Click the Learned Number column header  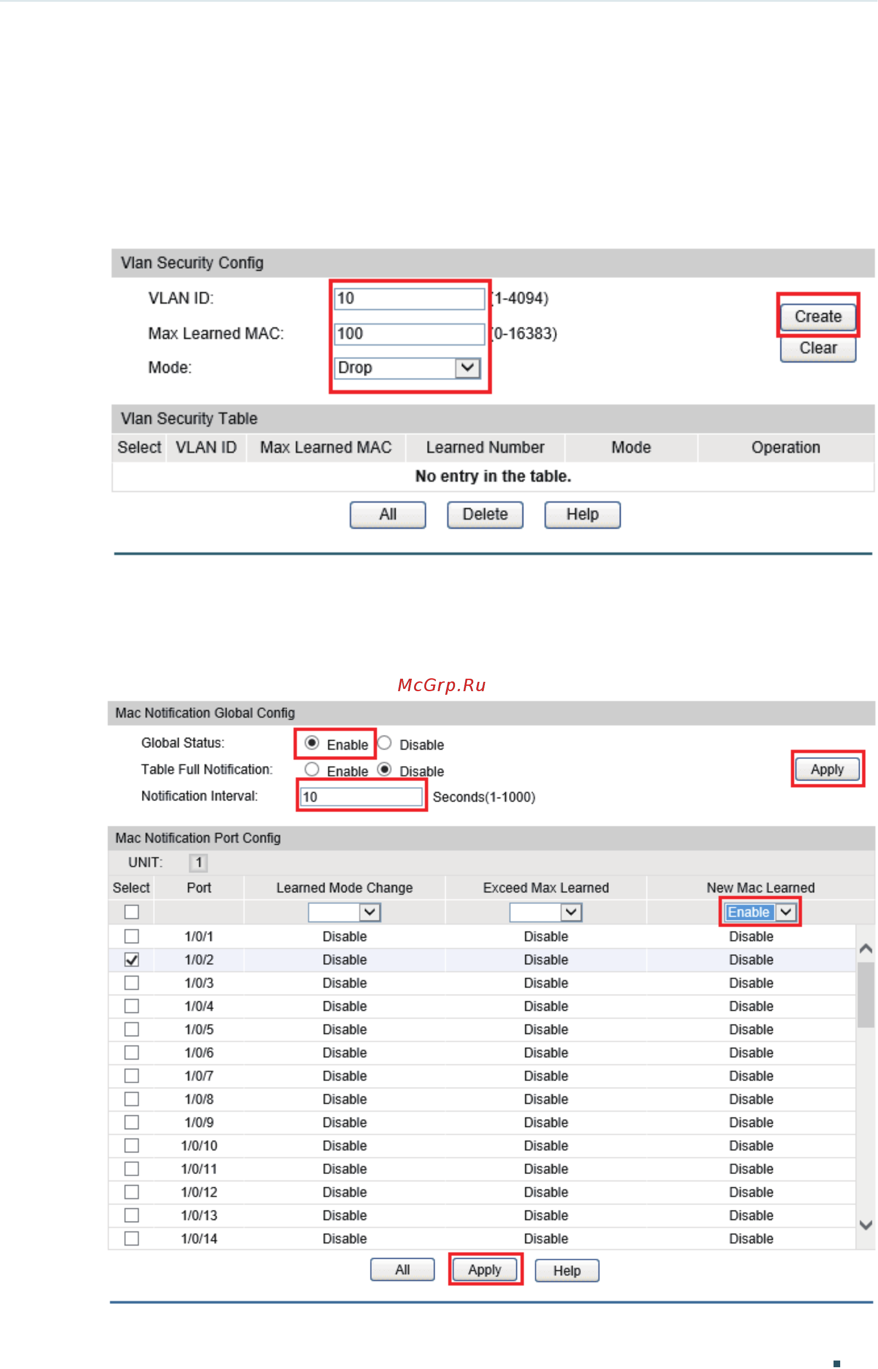coord(485,448)
